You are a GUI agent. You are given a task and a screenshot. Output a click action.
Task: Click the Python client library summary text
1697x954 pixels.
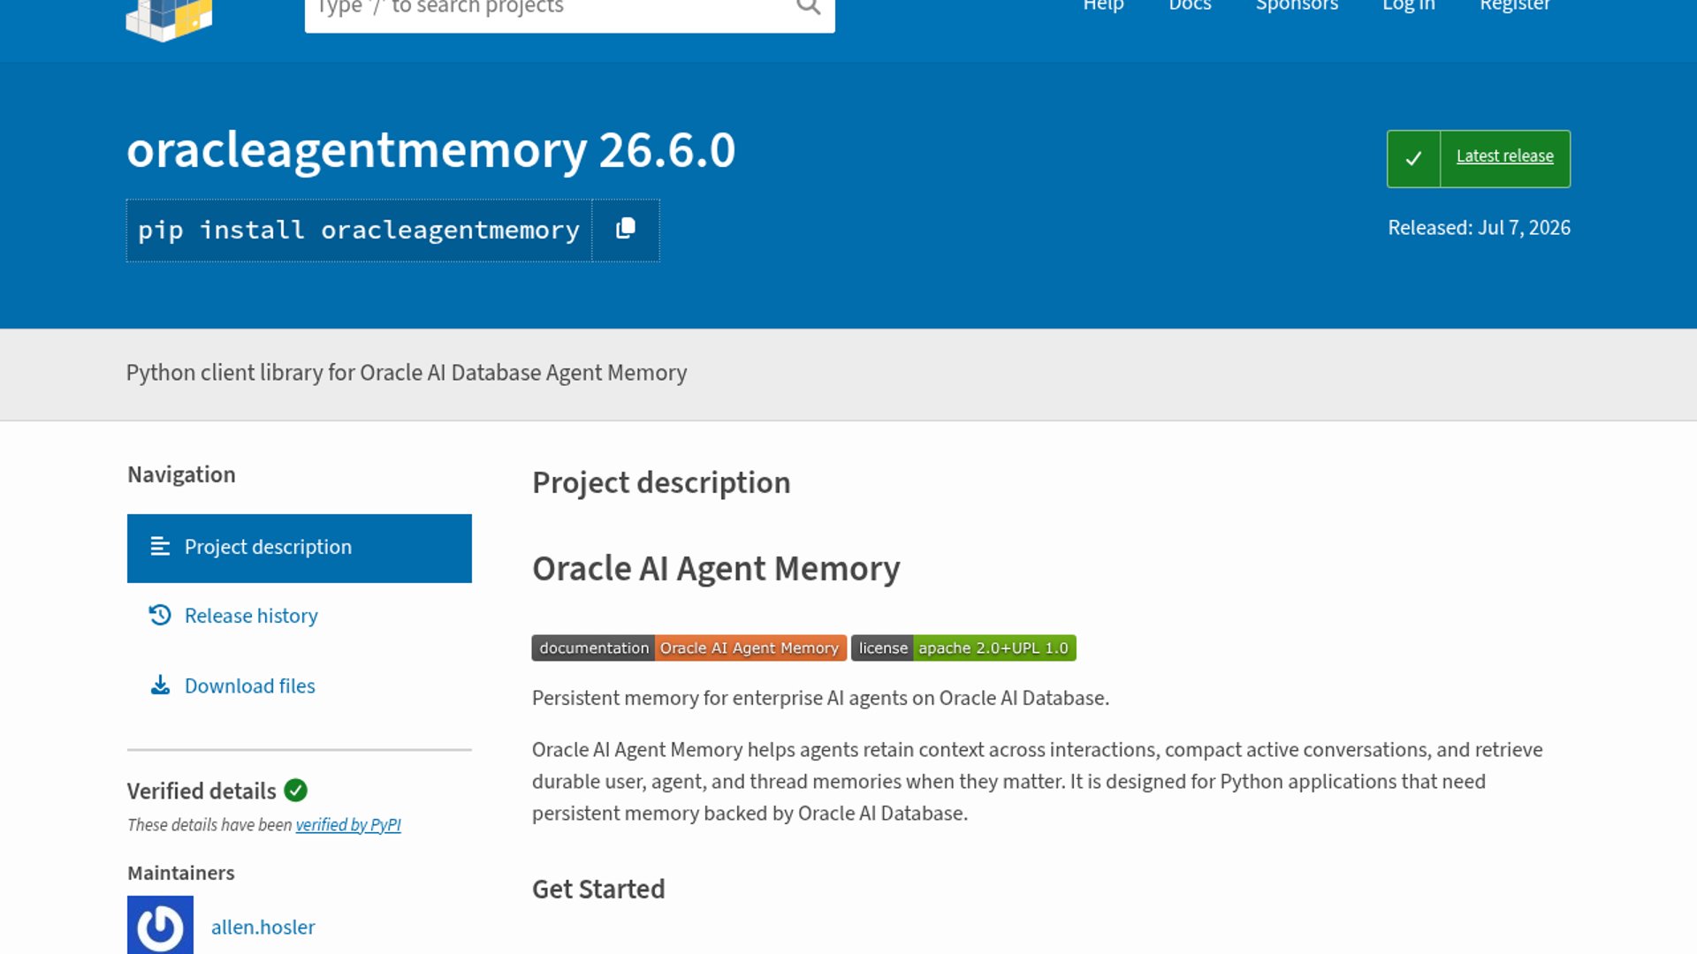tap(407, 373)
